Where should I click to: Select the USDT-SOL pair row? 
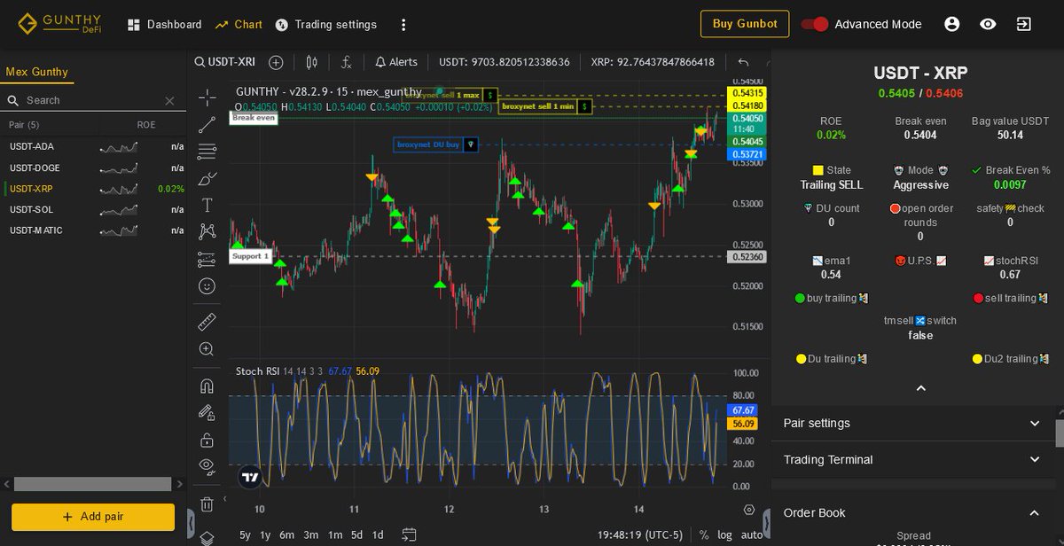pyautogui.click(x=94, y=209)
